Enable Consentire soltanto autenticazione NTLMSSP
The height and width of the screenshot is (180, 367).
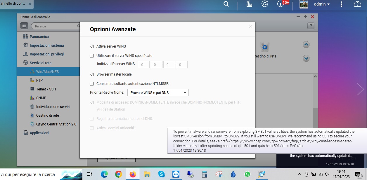(92, 84)
